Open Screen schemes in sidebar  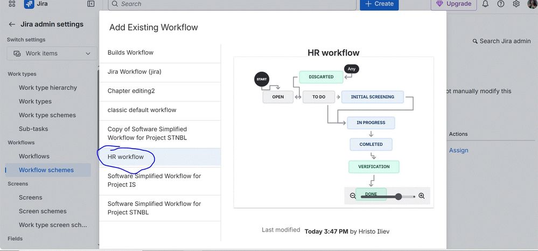(43, 211)
